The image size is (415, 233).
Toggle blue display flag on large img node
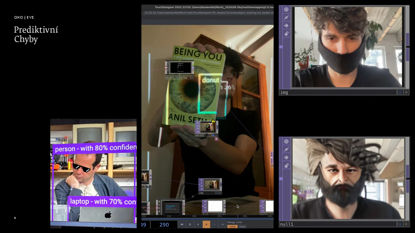(x=400, y=92)
